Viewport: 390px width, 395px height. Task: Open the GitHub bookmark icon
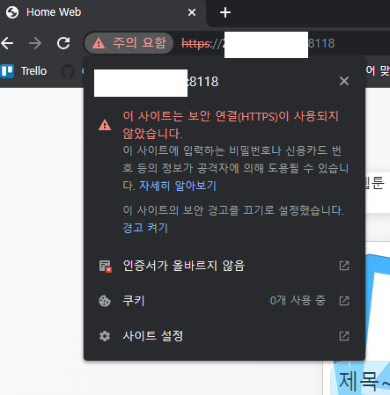(68, 71)
